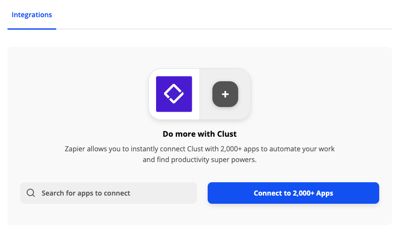Click the word Clust in the heading
Viewport: 405px width, 239px height.
pos(227,134)
